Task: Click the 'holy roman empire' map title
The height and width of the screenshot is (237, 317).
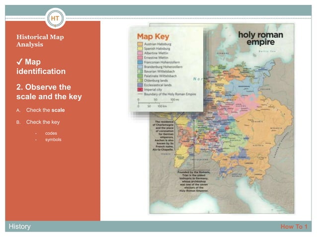Action: coord(261,38)
